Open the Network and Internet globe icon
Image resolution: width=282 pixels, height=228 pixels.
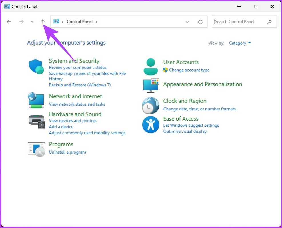[36, 100]
